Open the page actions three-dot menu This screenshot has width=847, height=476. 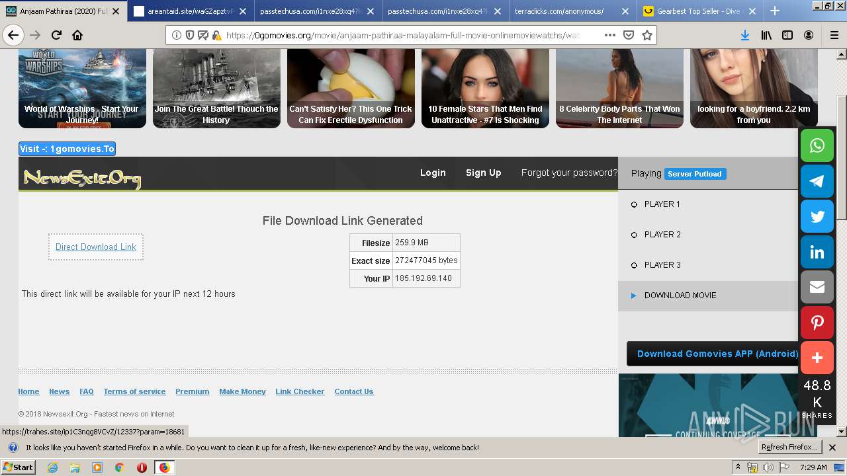pyautogui.click(x=610, y=35)
